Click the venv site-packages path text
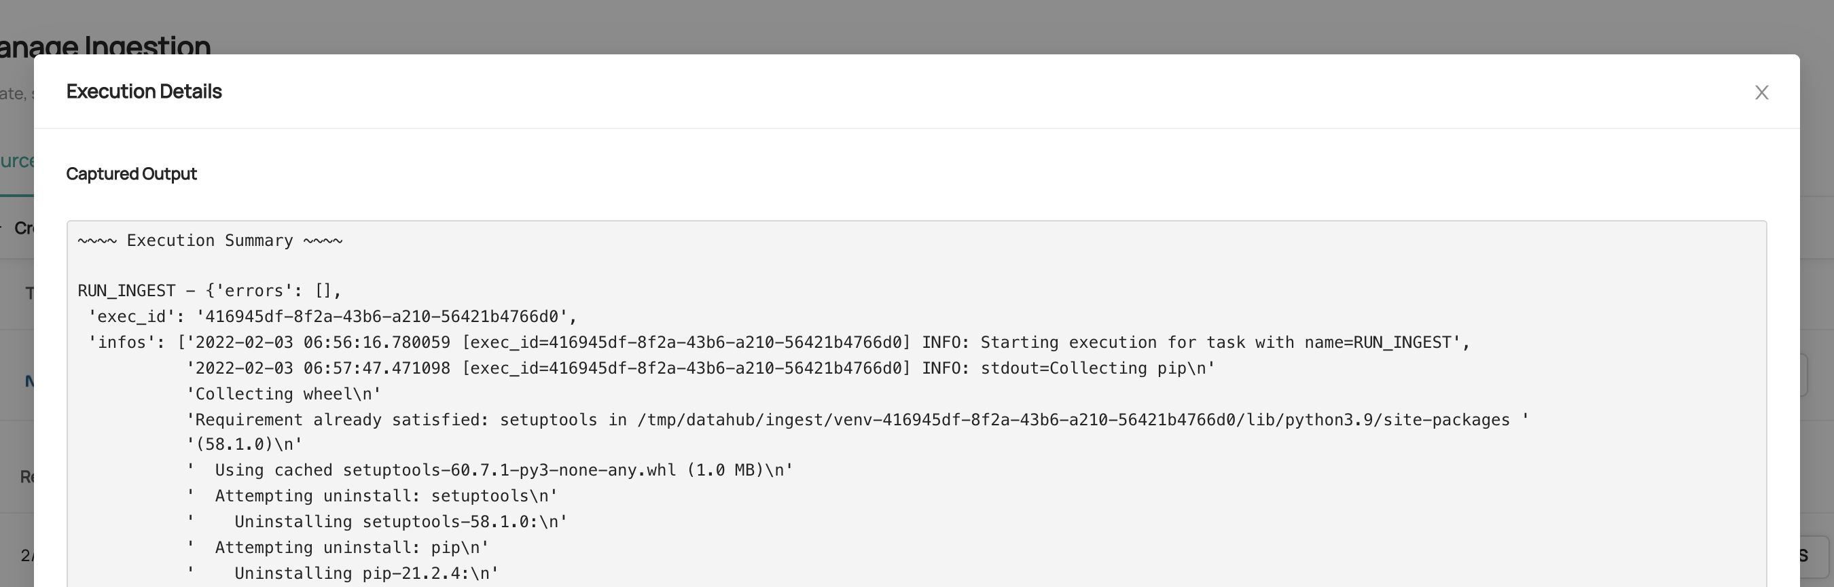The image size is (1834, 587). [1073, 420]
